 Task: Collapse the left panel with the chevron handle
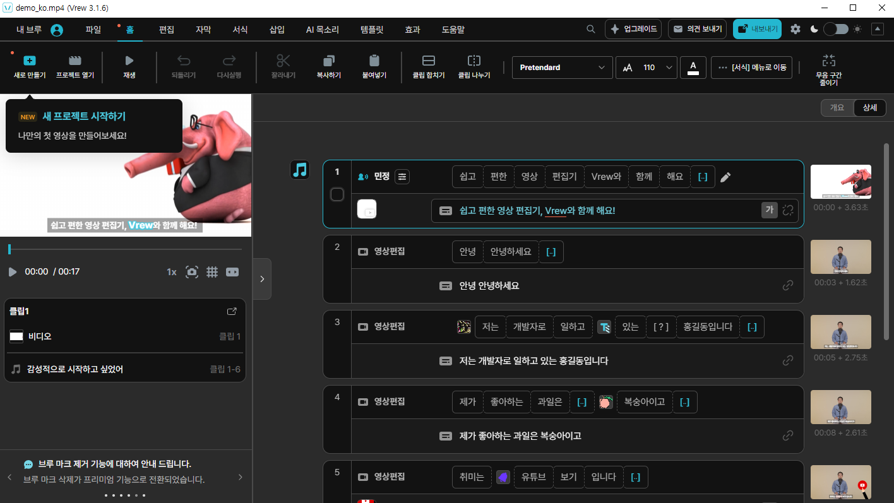coord(262,278)
